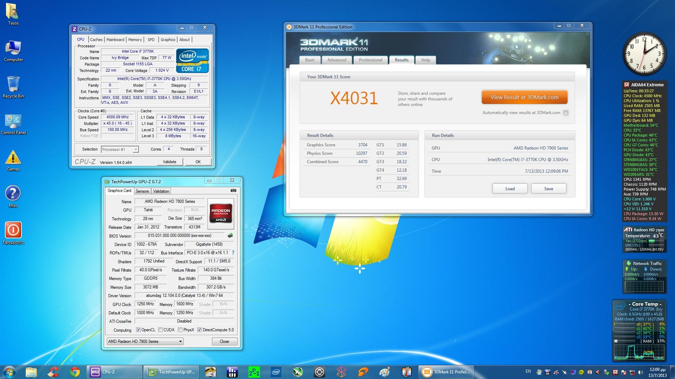675x379 pixels.
Task: Click the Windows Start orb
Action: [x=9, y=372]
